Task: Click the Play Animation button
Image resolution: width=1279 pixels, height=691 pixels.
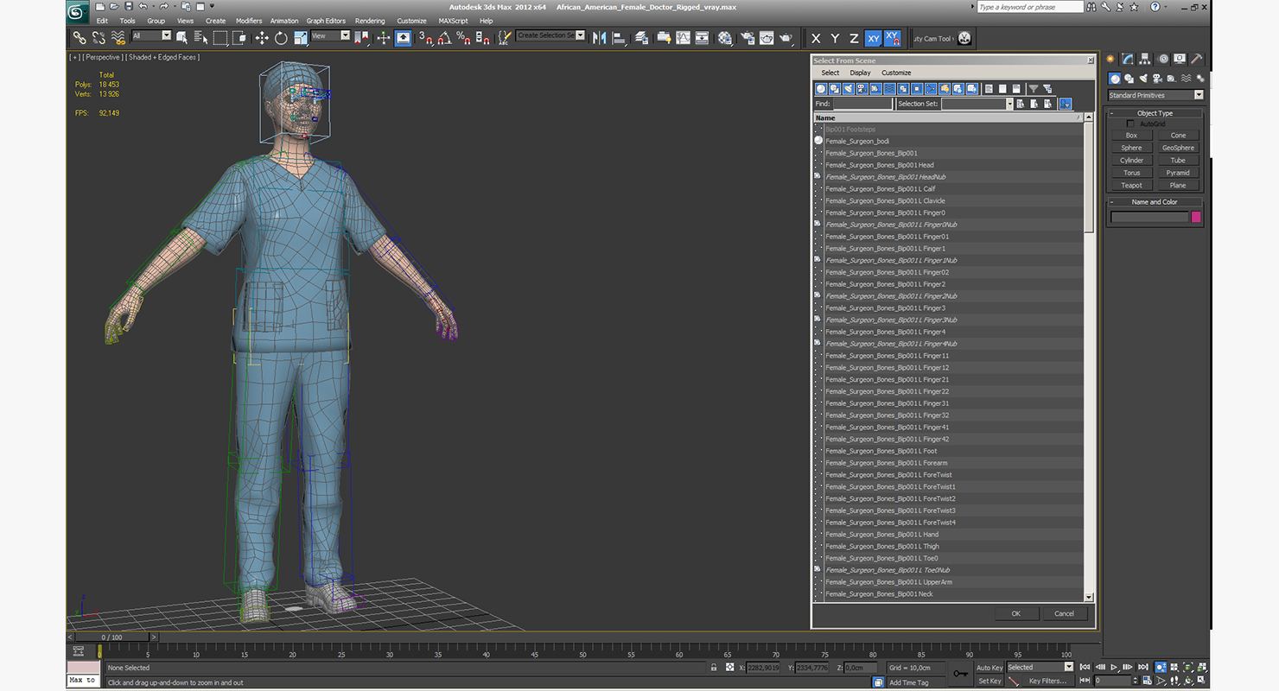Action: (x=1115, y=667)
